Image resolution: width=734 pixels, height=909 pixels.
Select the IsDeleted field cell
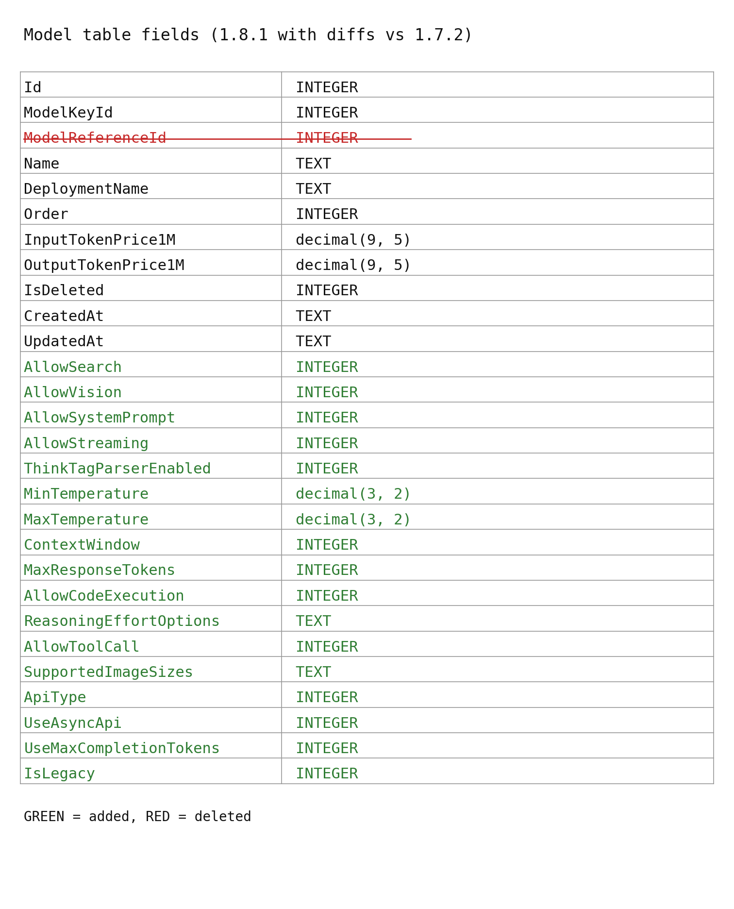click(64, 290)
